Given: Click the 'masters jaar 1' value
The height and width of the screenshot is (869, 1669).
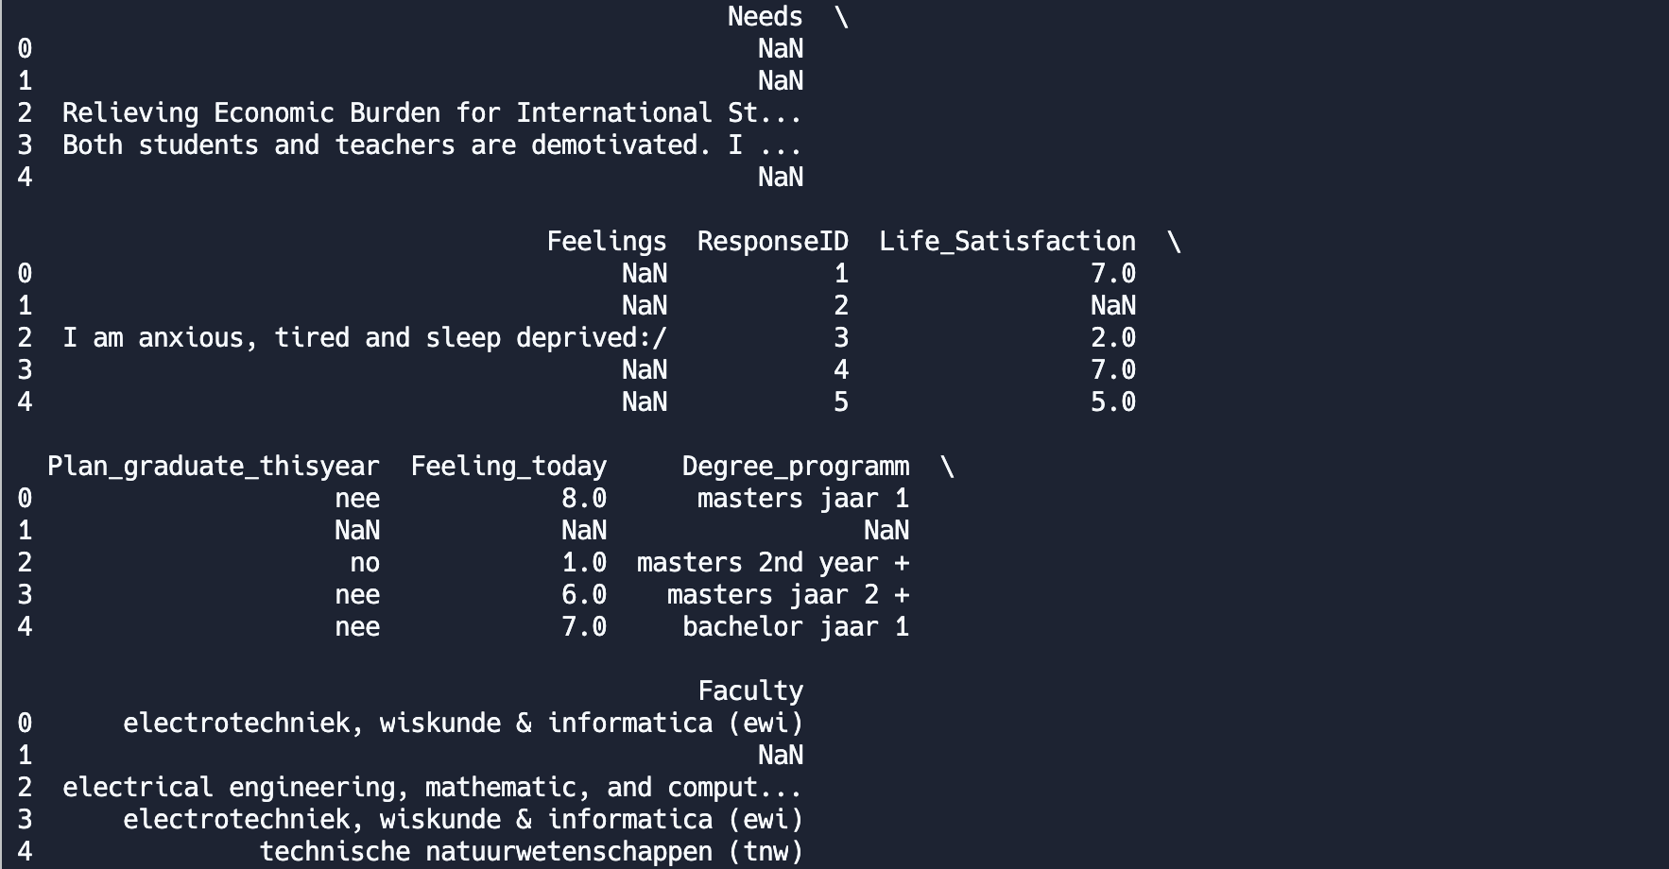Looking at the screenshot, I should click(x=802, y=499).
